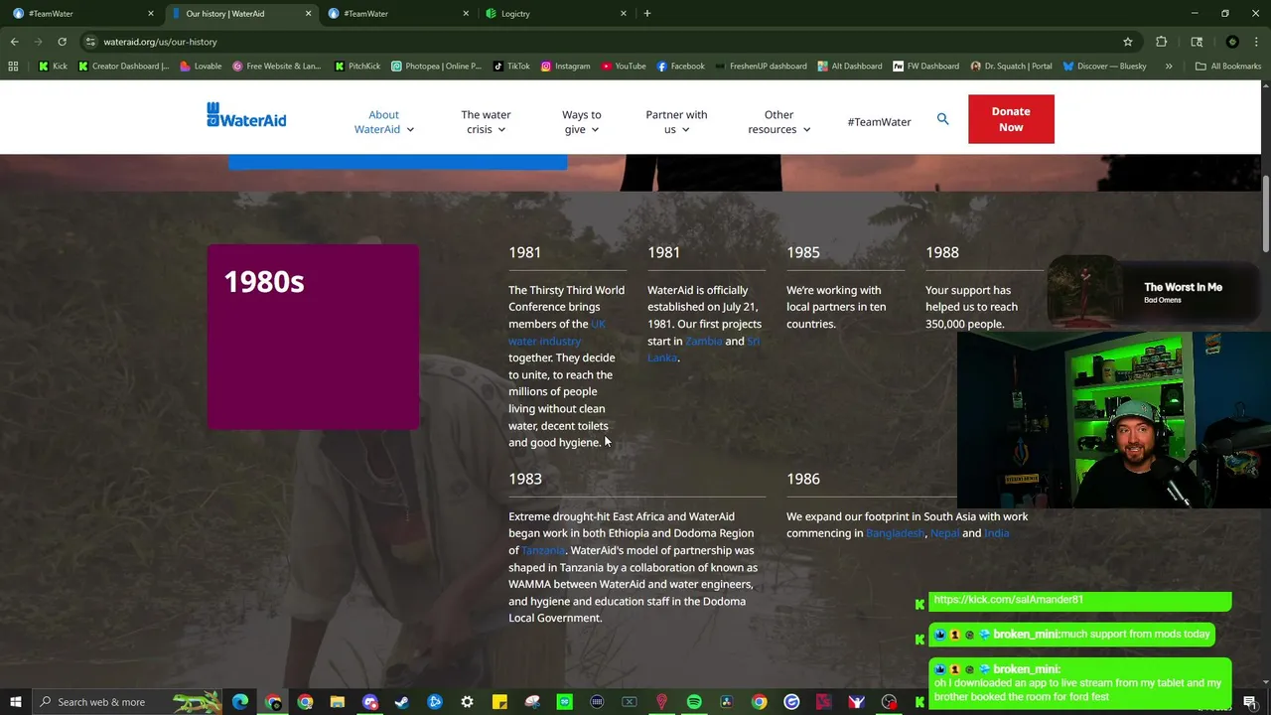Open the notification center in taskbar
This screenshot has height=715, width=1271.
pos(1249,702)
